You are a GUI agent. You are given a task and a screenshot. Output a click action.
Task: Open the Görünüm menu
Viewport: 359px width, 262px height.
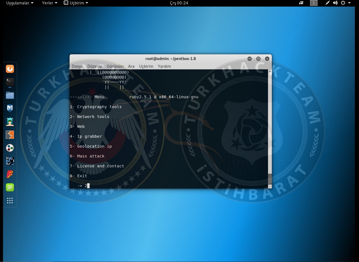point(115,66)
